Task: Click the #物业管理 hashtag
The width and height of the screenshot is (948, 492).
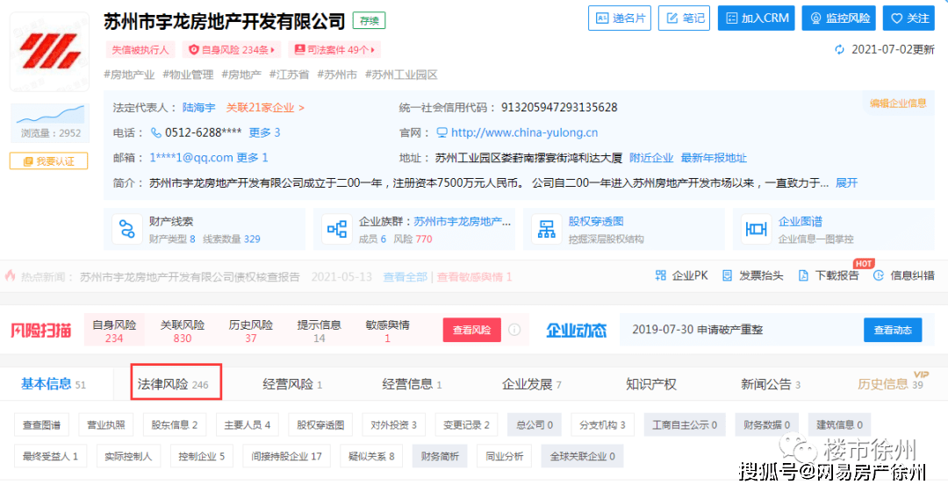Action: pyautogui.click(x=188, y=75)
